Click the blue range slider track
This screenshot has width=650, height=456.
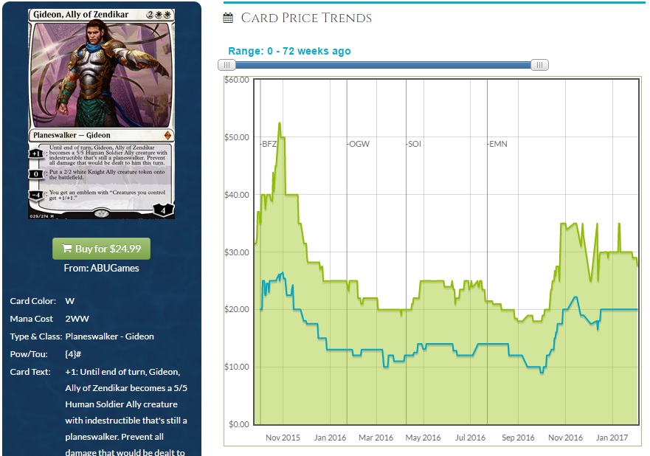383,65
